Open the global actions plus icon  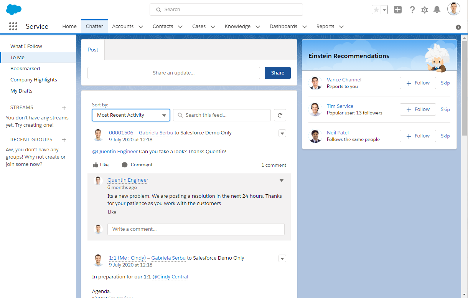coord(397,9)
